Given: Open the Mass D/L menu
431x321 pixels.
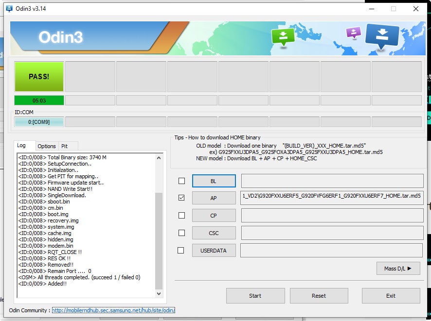Looking at the screenshot, I should [398, 269].
